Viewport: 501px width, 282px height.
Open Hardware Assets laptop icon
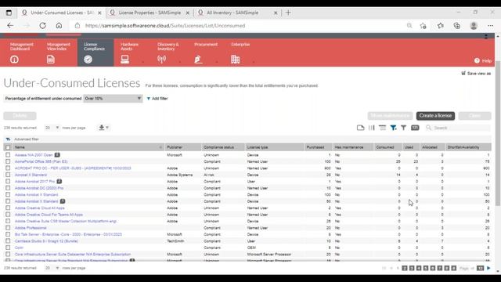[125, 60]
